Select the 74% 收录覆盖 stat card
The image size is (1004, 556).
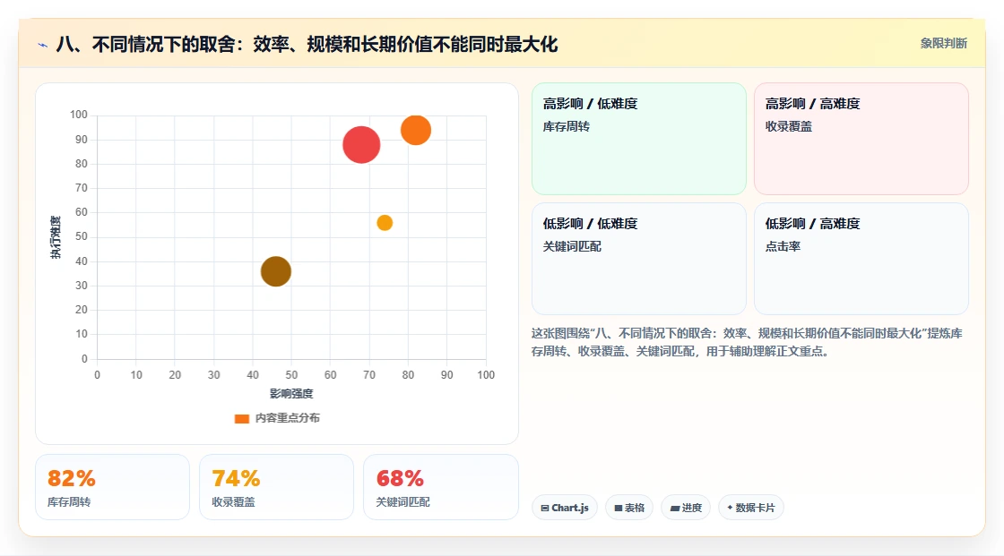(277, 487)
